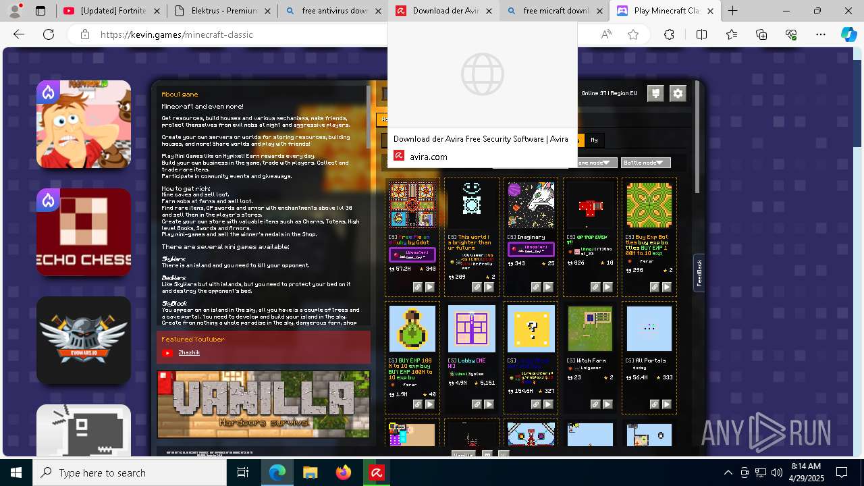
Task: Open the Windows Start menu
Action: (x=16, y=473)
